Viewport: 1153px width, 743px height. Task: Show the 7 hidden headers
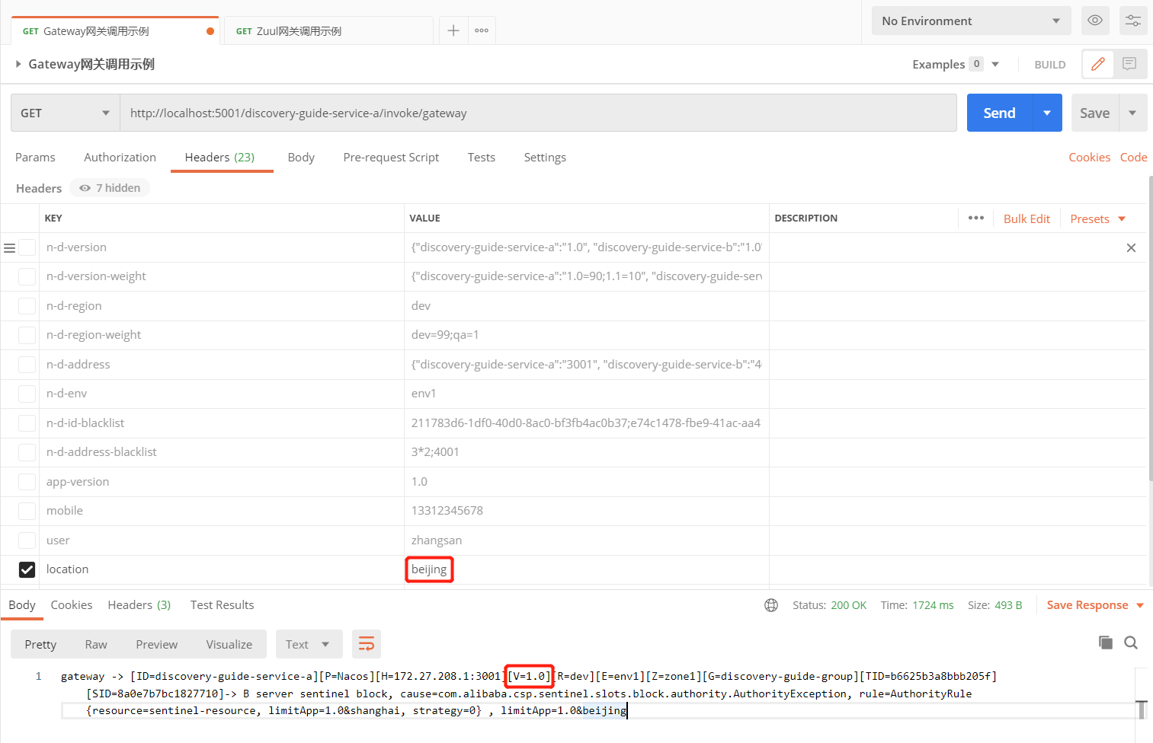click(x=110, y=188)
